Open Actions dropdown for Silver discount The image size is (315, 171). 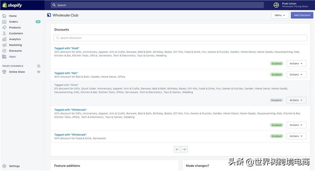click(296, 100)
